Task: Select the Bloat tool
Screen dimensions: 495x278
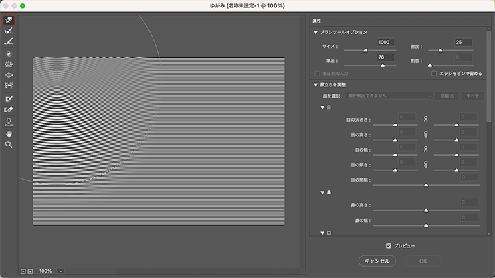Action: click(9, 75)
